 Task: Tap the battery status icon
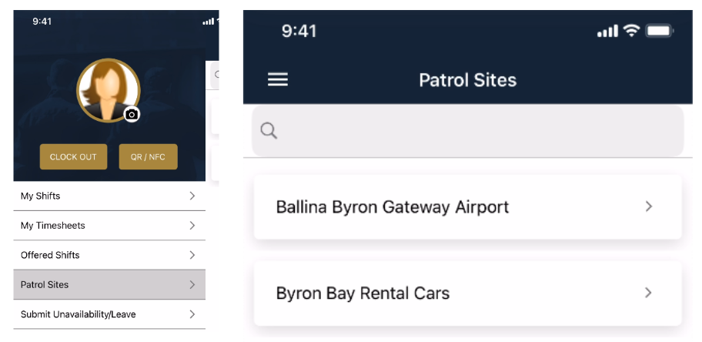[x=659, y=31]
